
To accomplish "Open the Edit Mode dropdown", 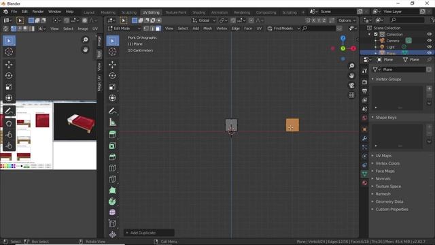I will pos(124,29).
